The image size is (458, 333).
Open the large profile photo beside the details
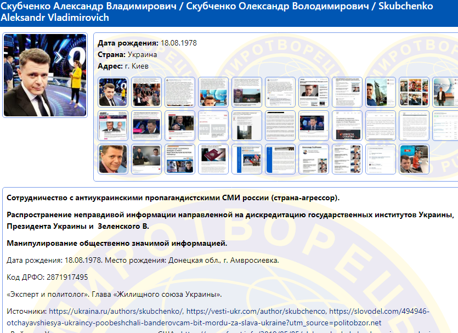45,75
